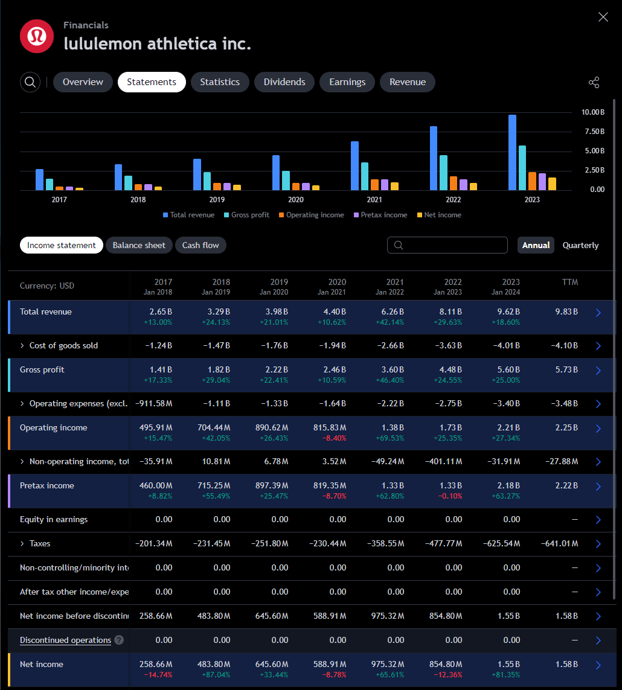The height and width of the screenshot is (690, 622).
Task: Click 2022 non-operating income −401.11 M
Action: [x=443, y=461]
